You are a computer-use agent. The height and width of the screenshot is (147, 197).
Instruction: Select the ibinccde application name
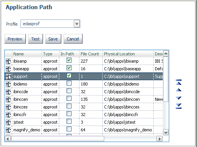[21, 92]
